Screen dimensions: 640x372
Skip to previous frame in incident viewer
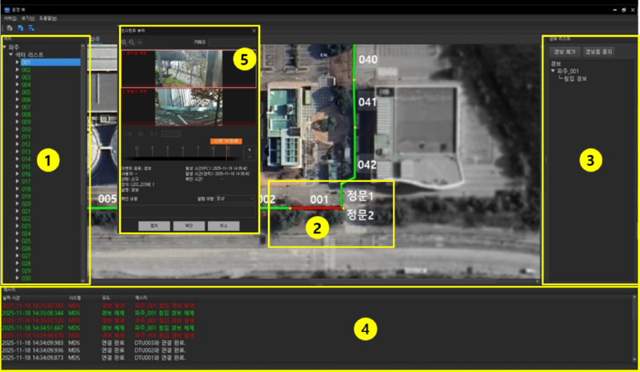129,133
